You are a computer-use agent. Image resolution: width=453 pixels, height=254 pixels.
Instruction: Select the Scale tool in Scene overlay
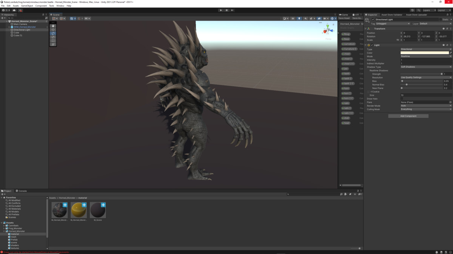[53, 37]
